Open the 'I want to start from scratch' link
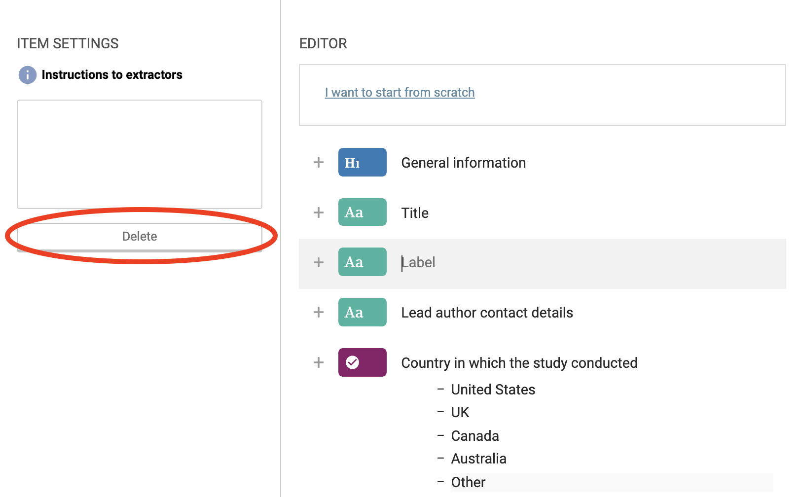Screen dimensions: 801x497 (x=400, y=92)
